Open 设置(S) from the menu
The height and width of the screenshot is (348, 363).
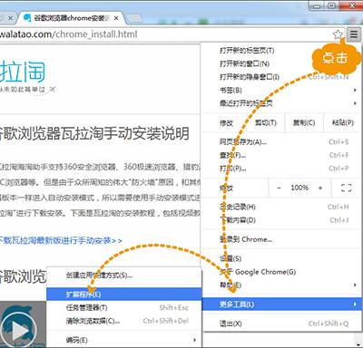[281, 258]
